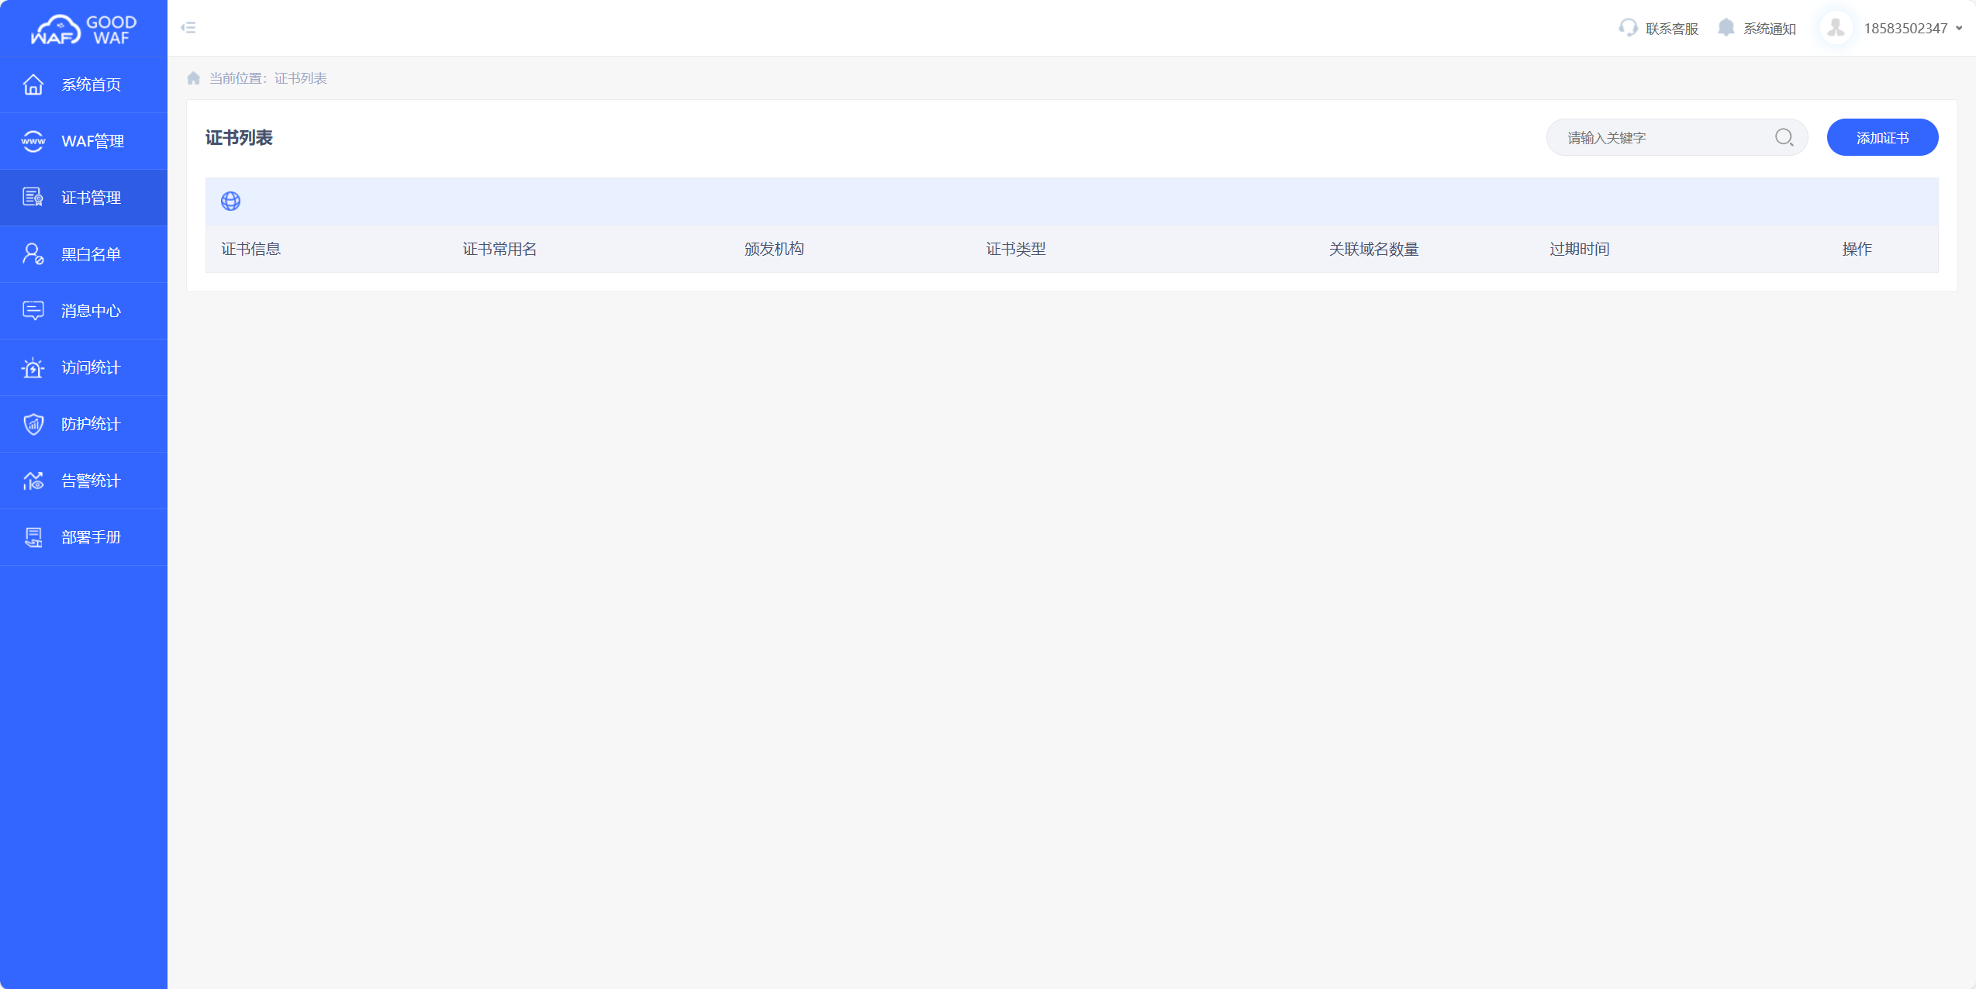Collapse the sidebar with the arrow toggle
This screenshot has width=1976, height=989.
188,27
